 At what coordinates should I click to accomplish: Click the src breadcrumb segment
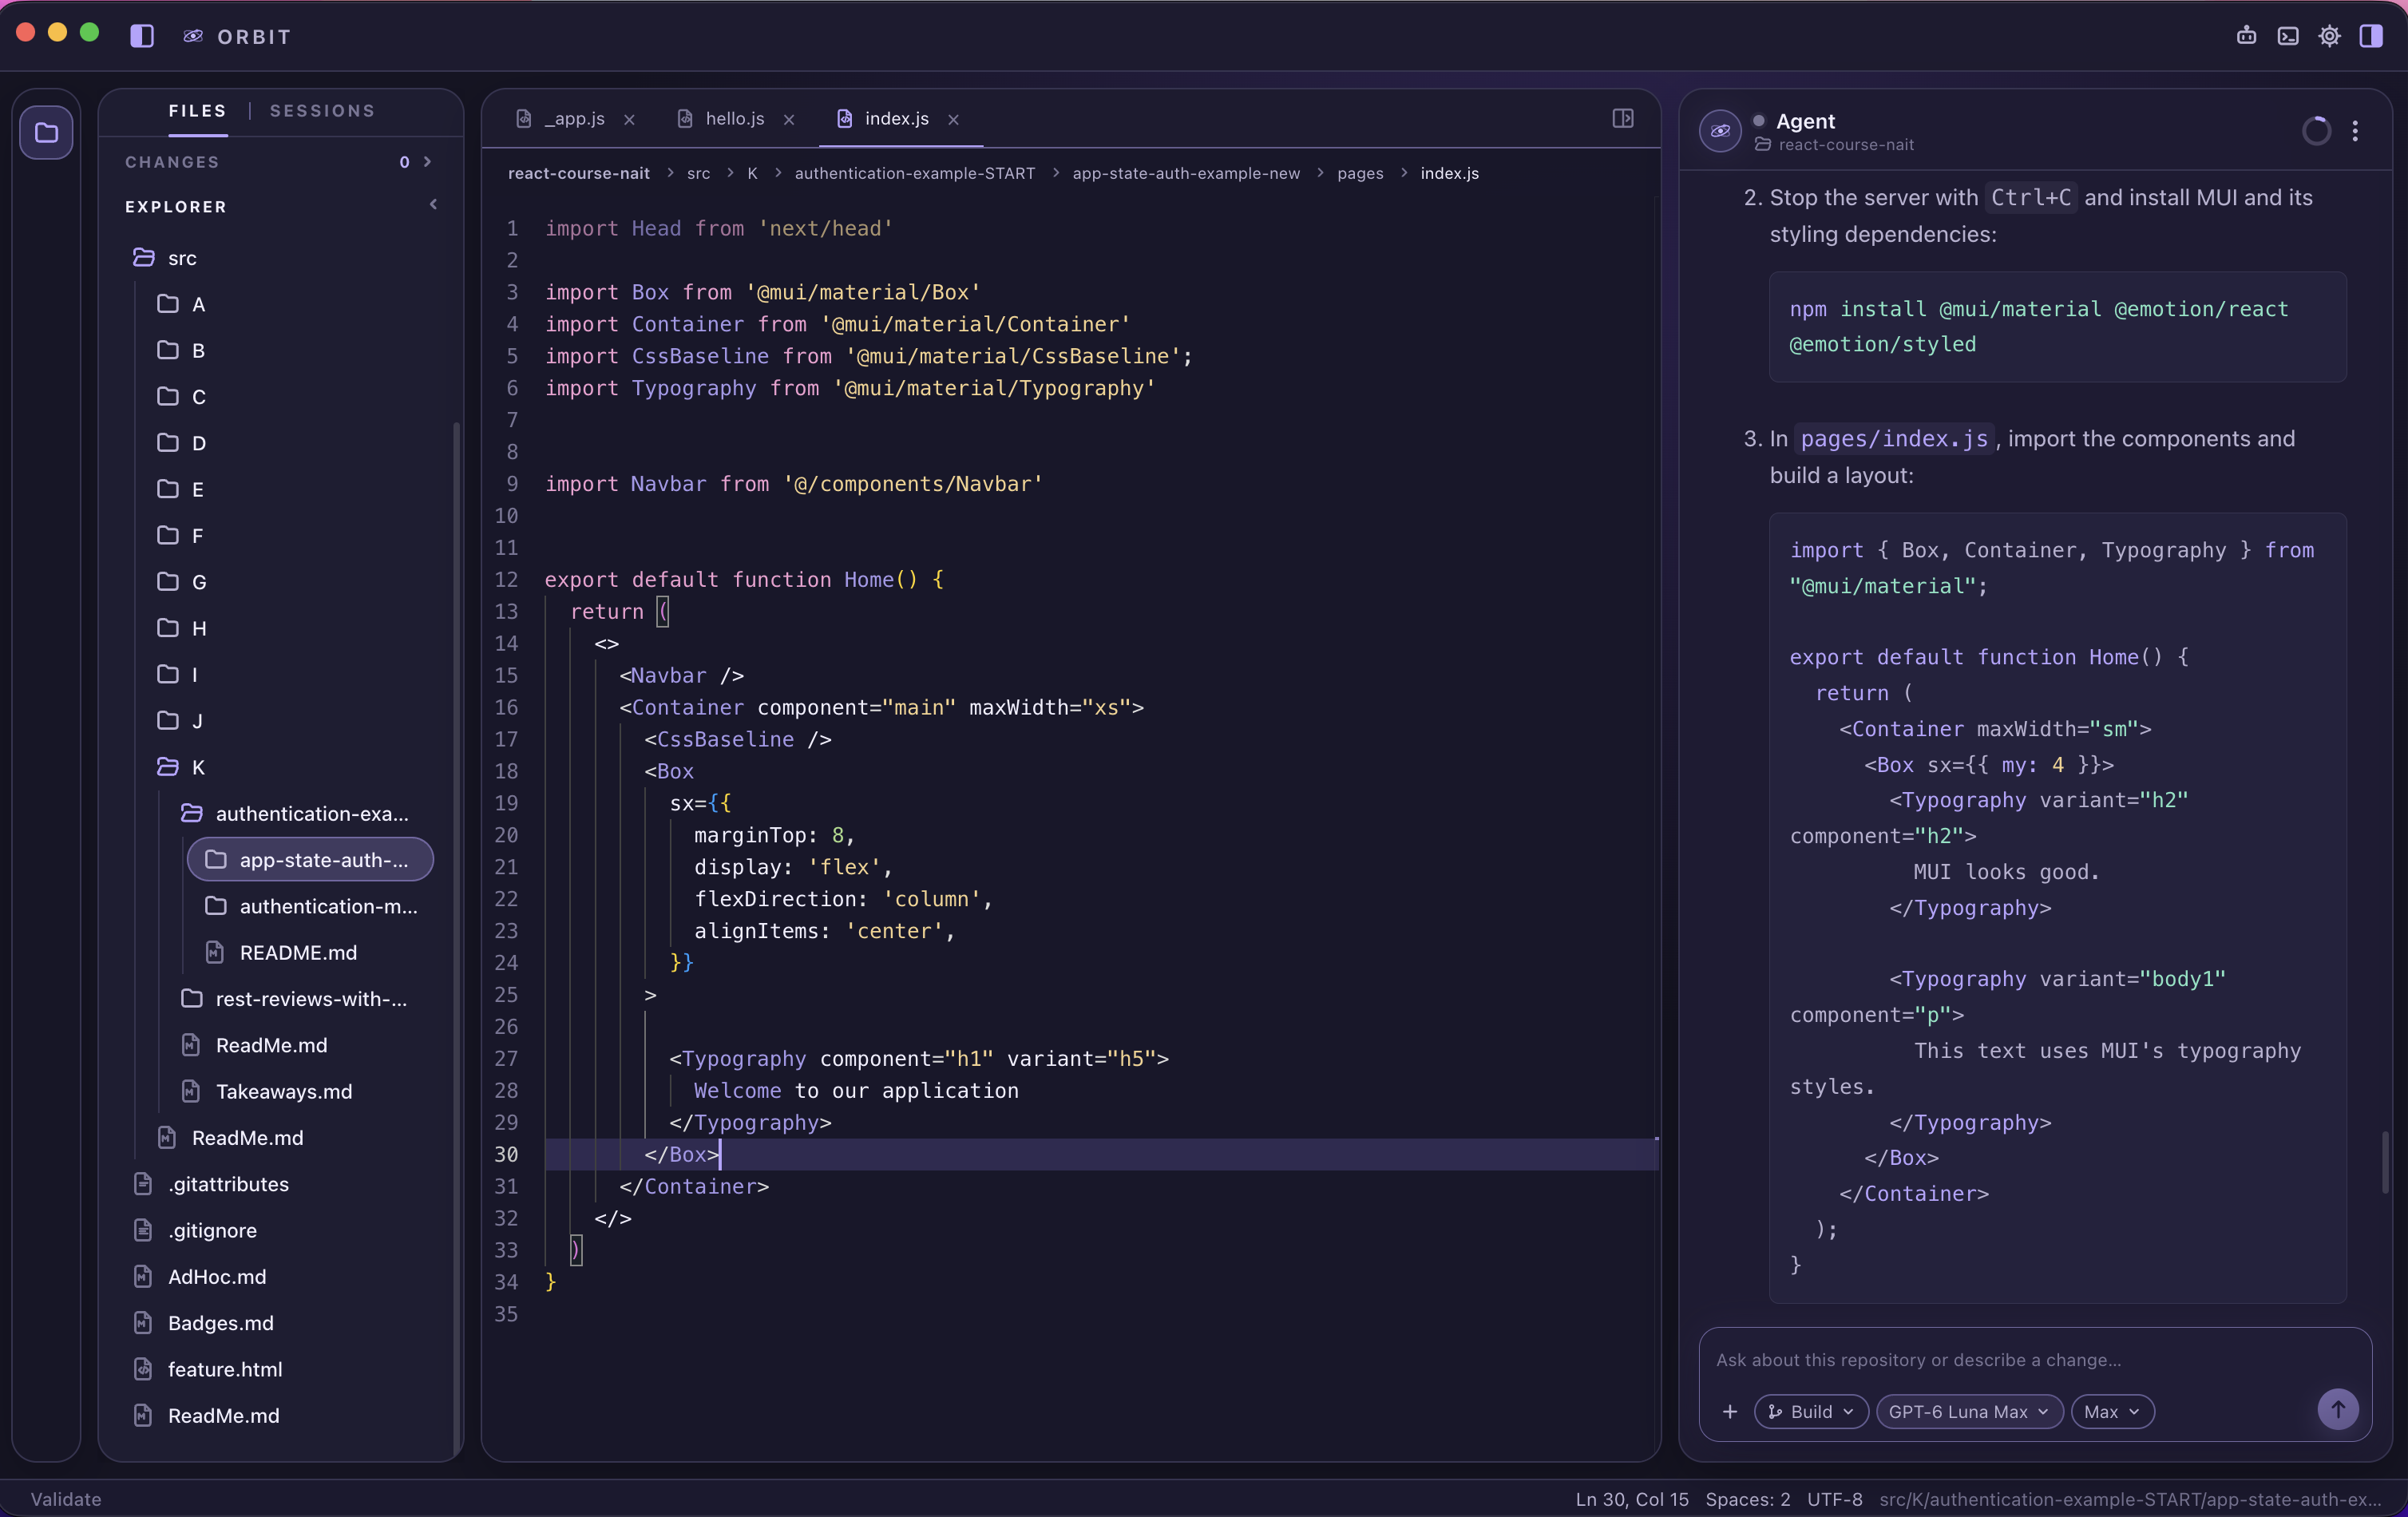699,174
